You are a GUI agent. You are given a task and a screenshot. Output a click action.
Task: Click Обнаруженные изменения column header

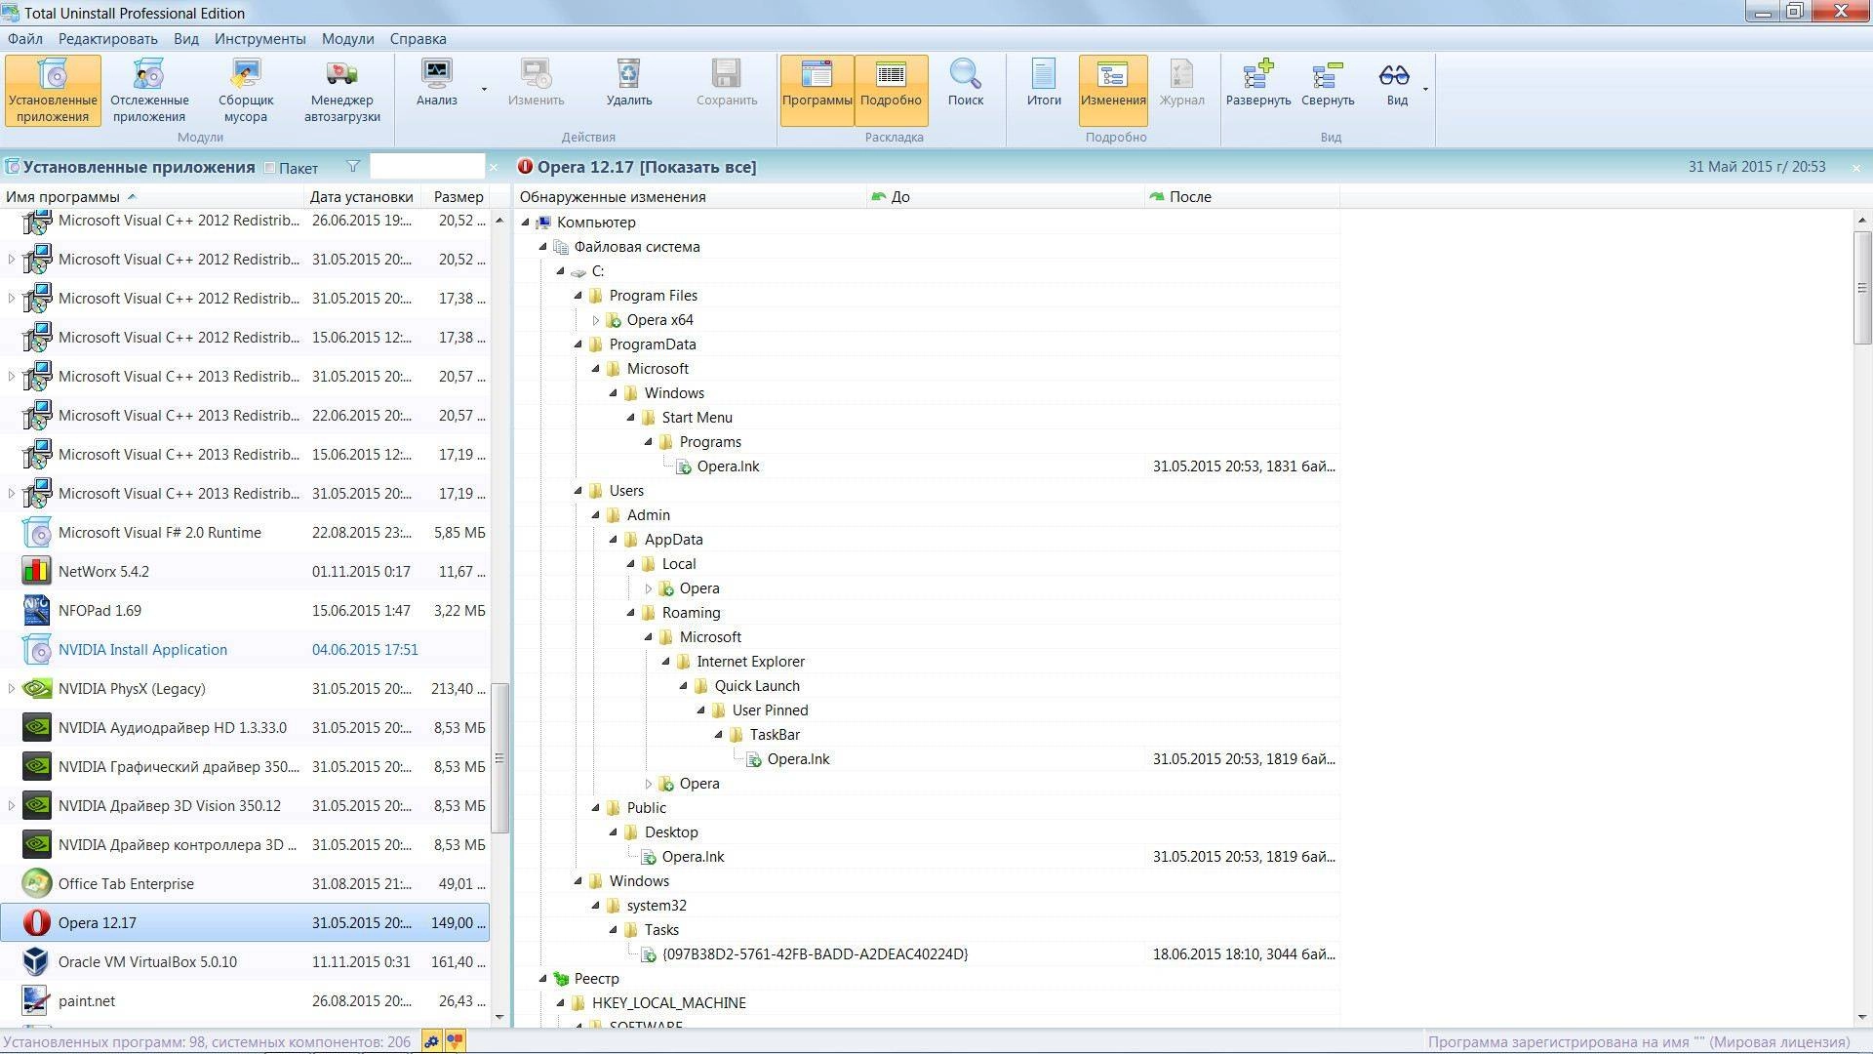[x=690, y=197]
